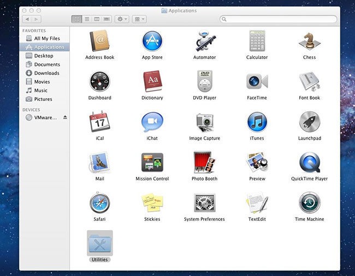Switch to Cover Flow view mode
Image resolution: width=355 pixels, height=276 pixels.
pyautogui.click(x=106, y=19)
